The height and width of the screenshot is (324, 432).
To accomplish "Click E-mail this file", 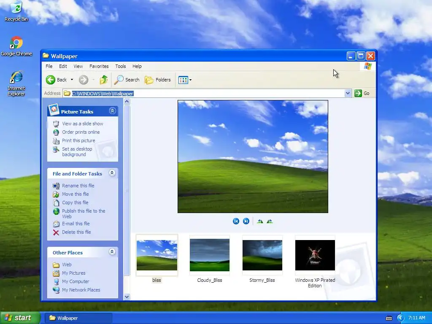I will [x=76, y=224].
